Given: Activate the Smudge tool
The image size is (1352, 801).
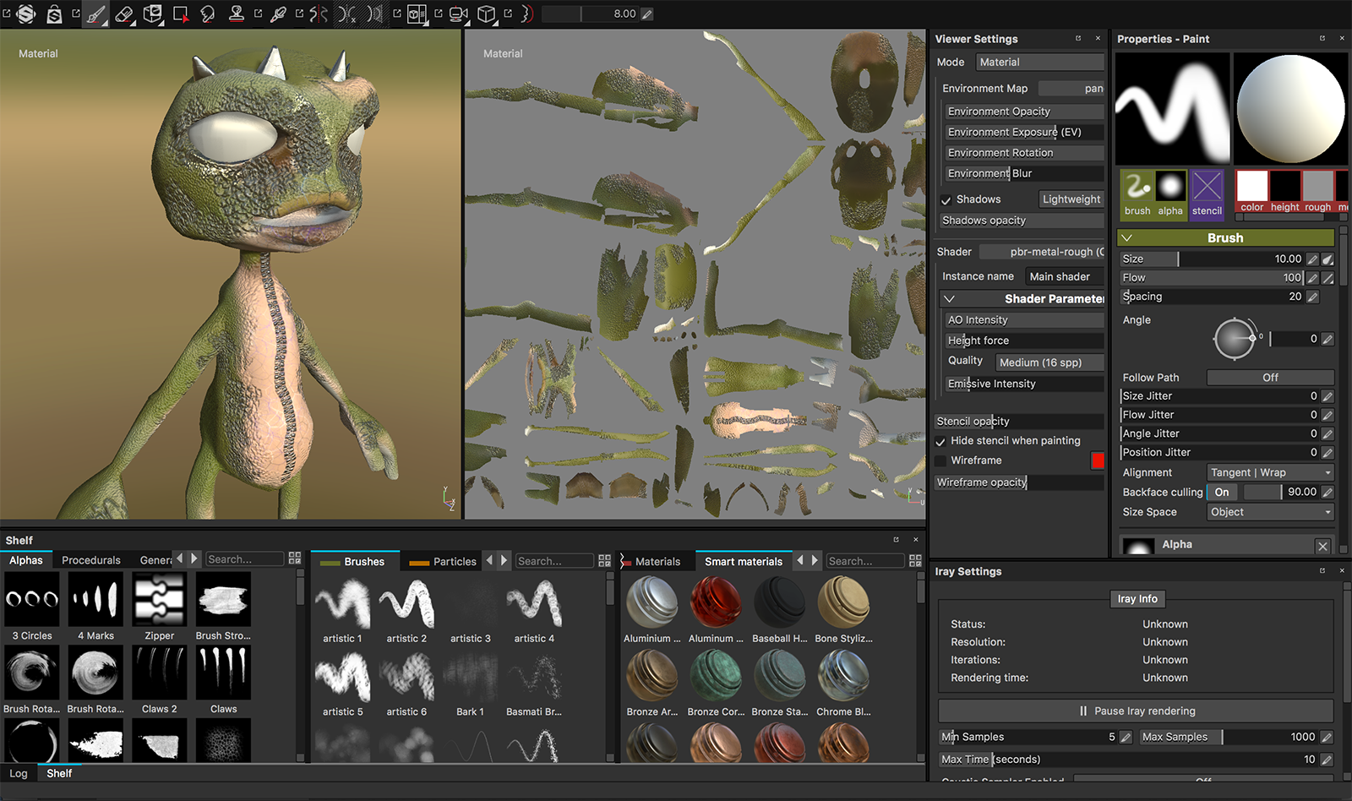Looking at the screenshot, I should pyautogui.click(x=207, y=14).
